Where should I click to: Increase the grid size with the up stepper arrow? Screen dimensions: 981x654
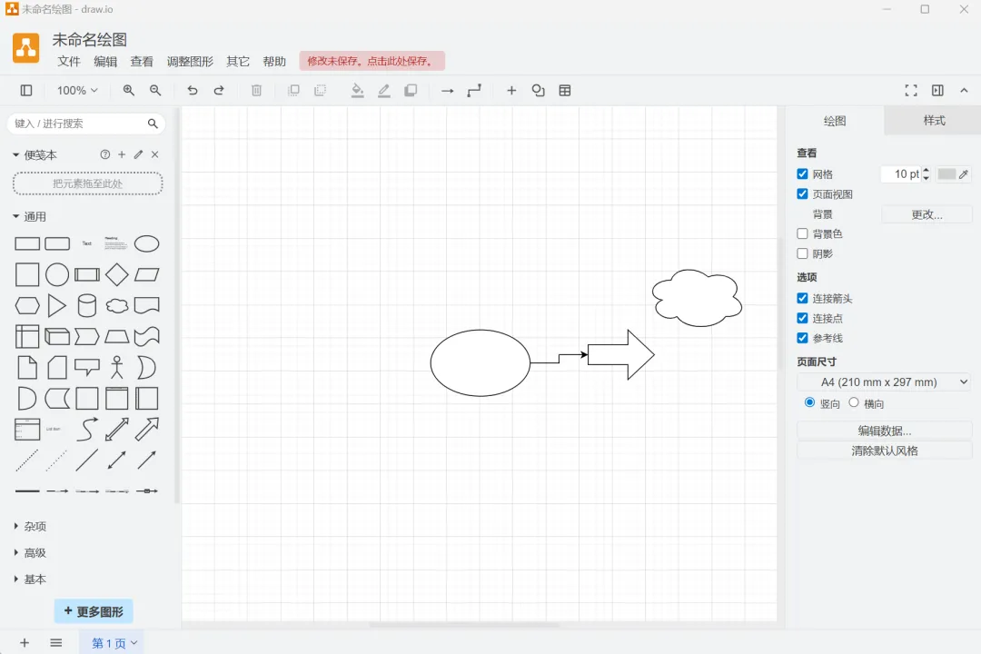926,170
